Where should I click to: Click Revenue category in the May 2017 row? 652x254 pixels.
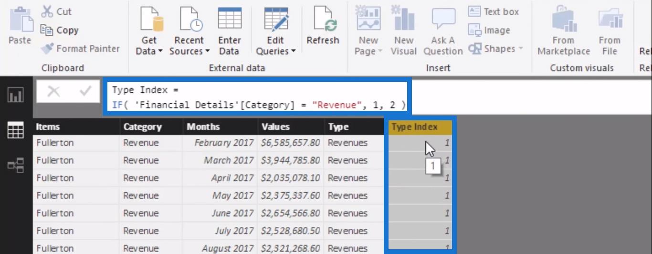click(151, 195)
